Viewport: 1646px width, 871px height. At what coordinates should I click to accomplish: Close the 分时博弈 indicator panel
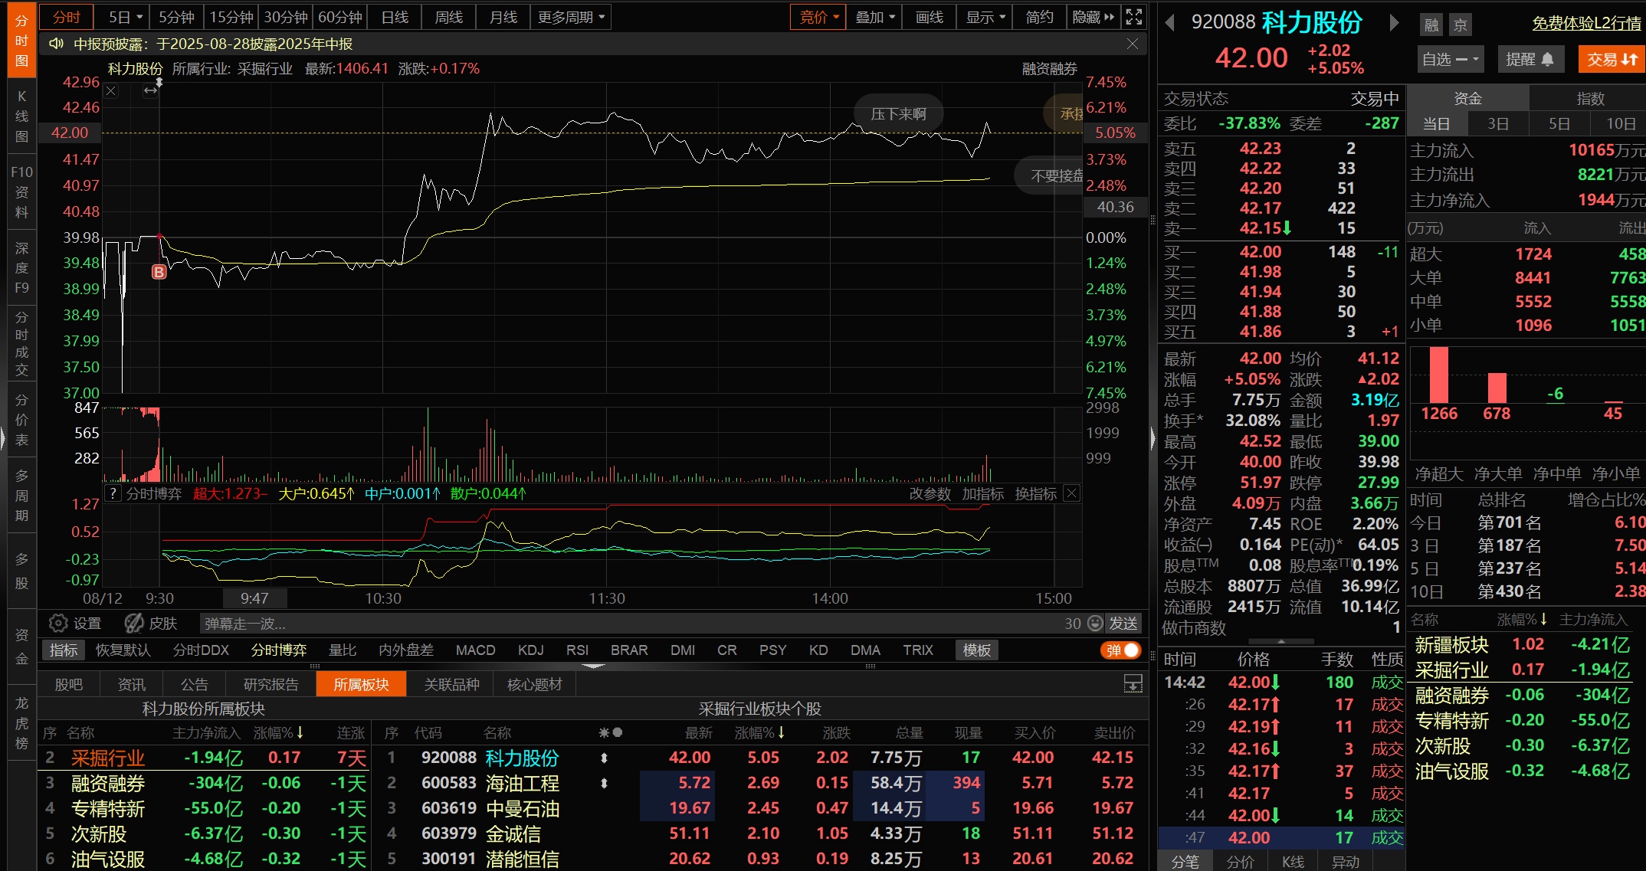(1072, 493)
